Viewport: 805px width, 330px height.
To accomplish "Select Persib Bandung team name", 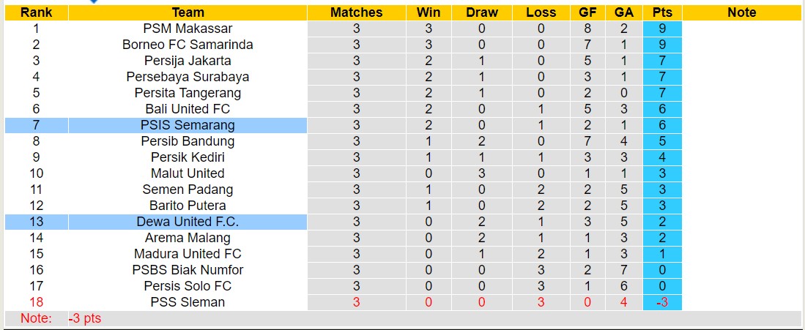I will click(188, 141).
